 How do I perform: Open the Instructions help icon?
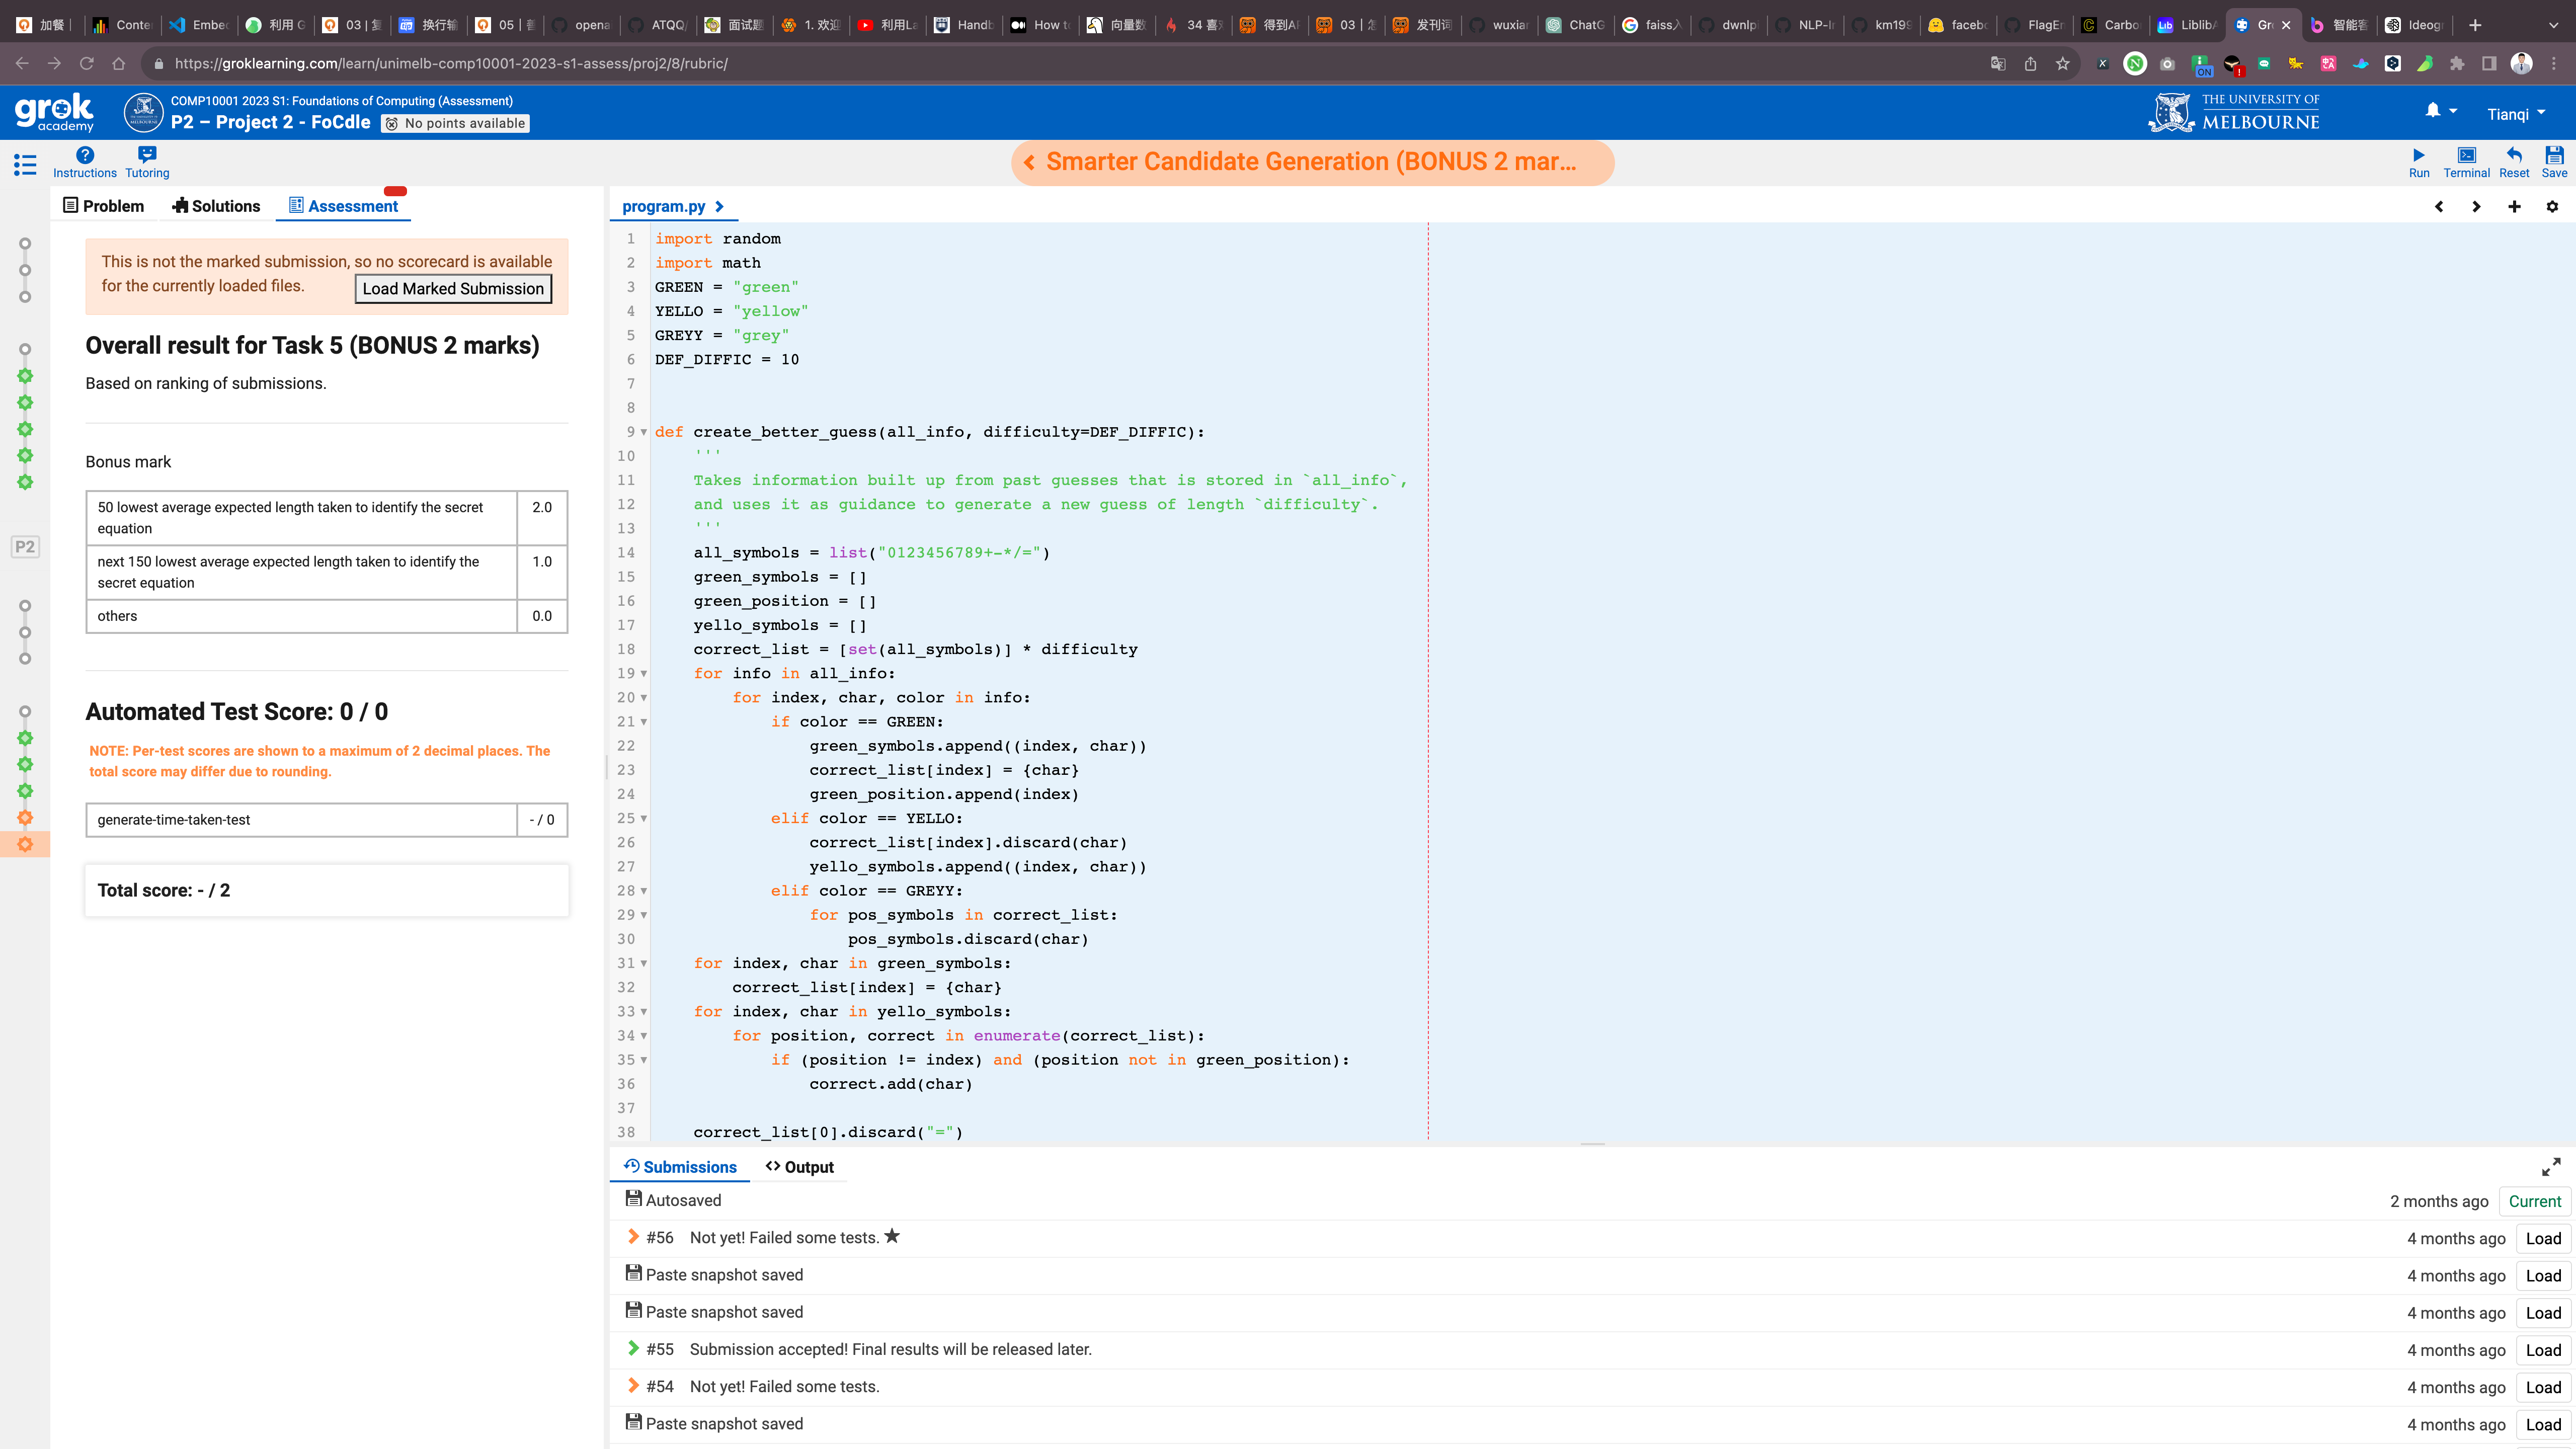85,155
